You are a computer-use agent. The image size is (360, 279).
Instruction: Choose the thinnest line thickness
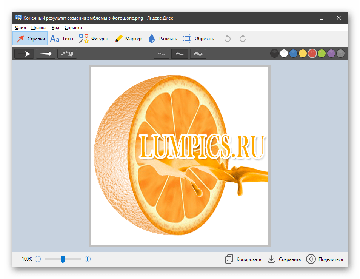pyautogui.click(x=161, y=54)
